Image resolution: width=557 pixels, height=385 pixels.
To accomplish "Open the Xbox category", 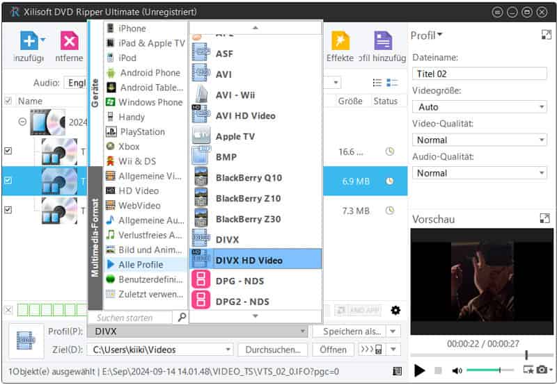I will pos(146,147).
